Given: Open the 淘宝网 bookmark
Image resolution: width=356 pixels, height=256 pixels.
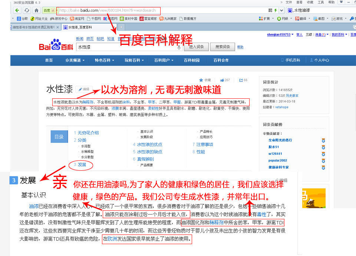Looking at the screenshot, I should pos(77,19).
